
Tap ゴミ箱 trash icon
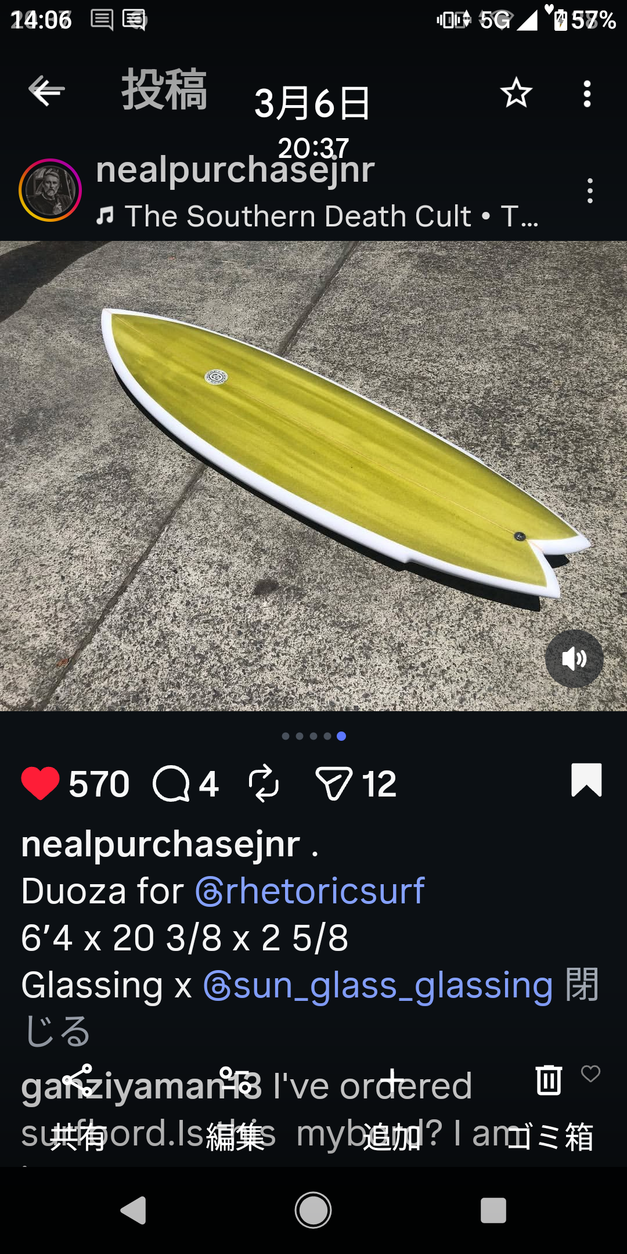549,1108
